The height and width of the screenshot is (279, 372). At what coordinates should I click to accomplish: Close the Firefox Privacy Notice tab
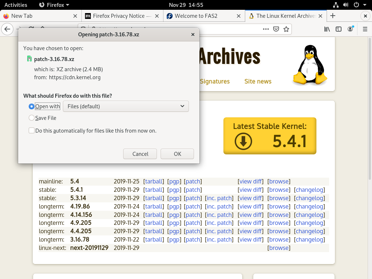pyautogui.click(x=157, y=16)
